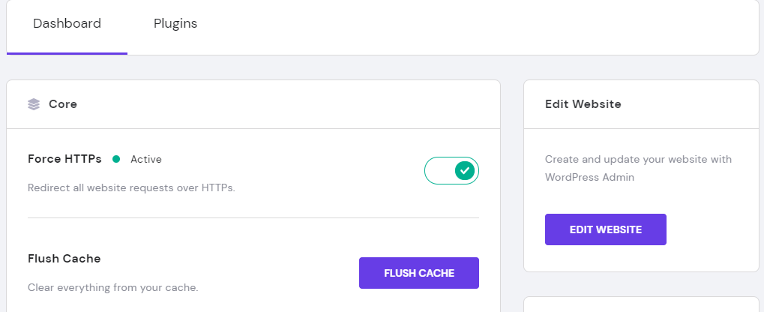Click the Clear everything from your cache text
This screenshot has width=764, height=312.
pyautogui.click(x=112, y=287)
